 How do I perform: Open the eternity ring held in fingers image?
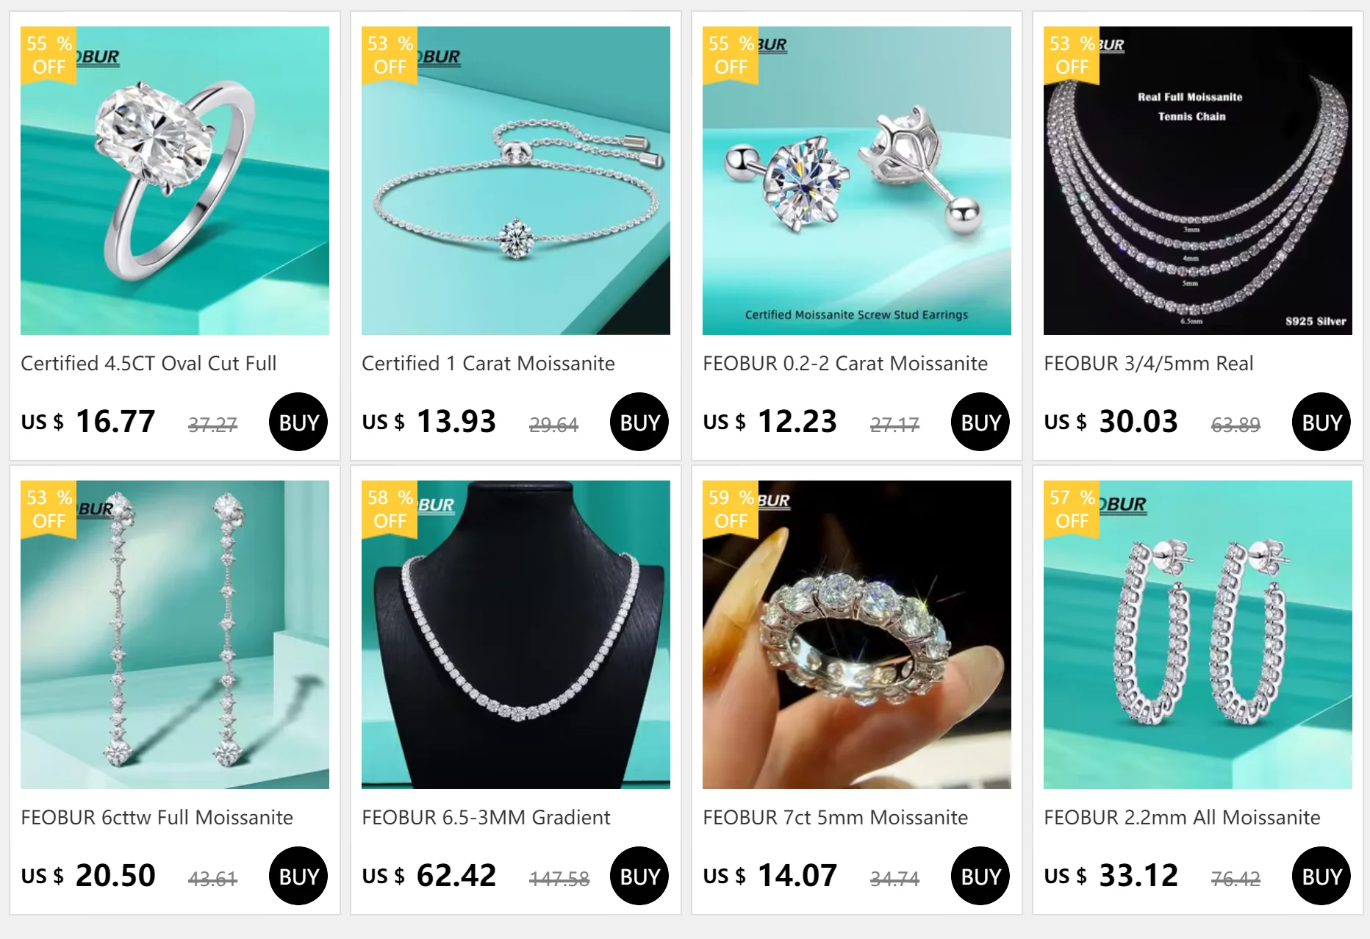[857, 635]
